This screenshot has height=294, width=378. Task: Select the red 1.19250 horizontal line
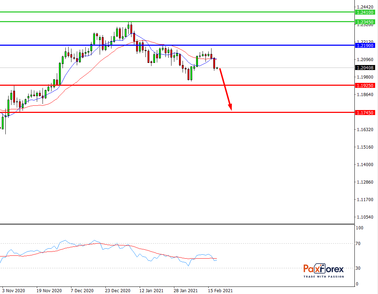[178, 85]
